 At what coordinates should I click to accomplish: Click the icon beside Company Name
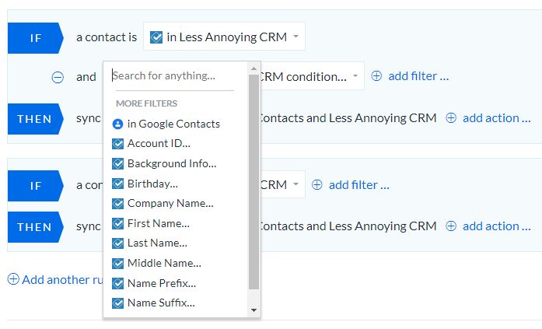pos(118,204)
